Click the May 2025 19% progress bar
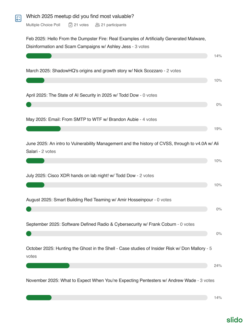This screenshot has height=328, width=248. coord(117,129)
